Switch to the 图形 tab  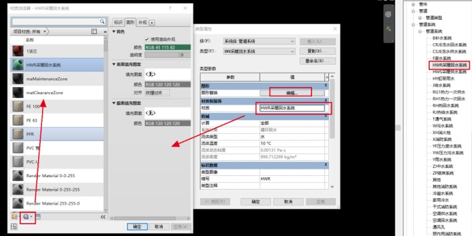(130, 22)
